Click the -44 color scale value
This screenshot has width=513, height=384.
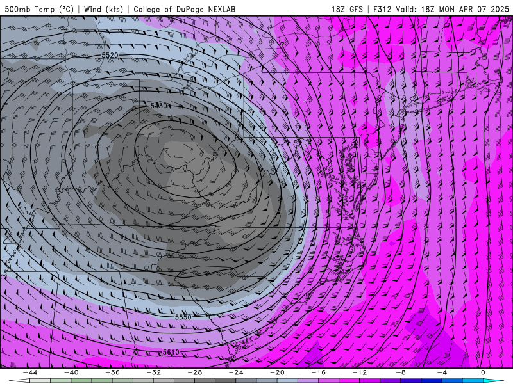click(x=30, y=372)
